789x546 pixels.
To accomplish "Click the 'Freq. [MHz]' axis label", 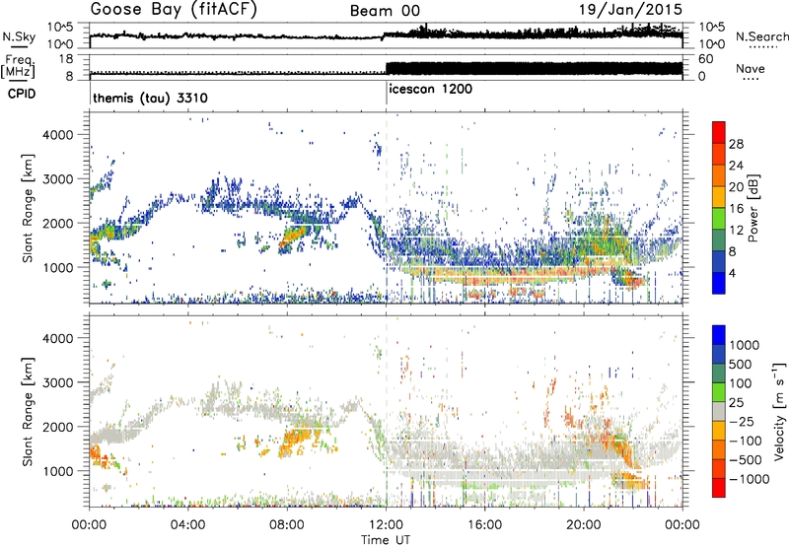I will [x=18, y=66].
